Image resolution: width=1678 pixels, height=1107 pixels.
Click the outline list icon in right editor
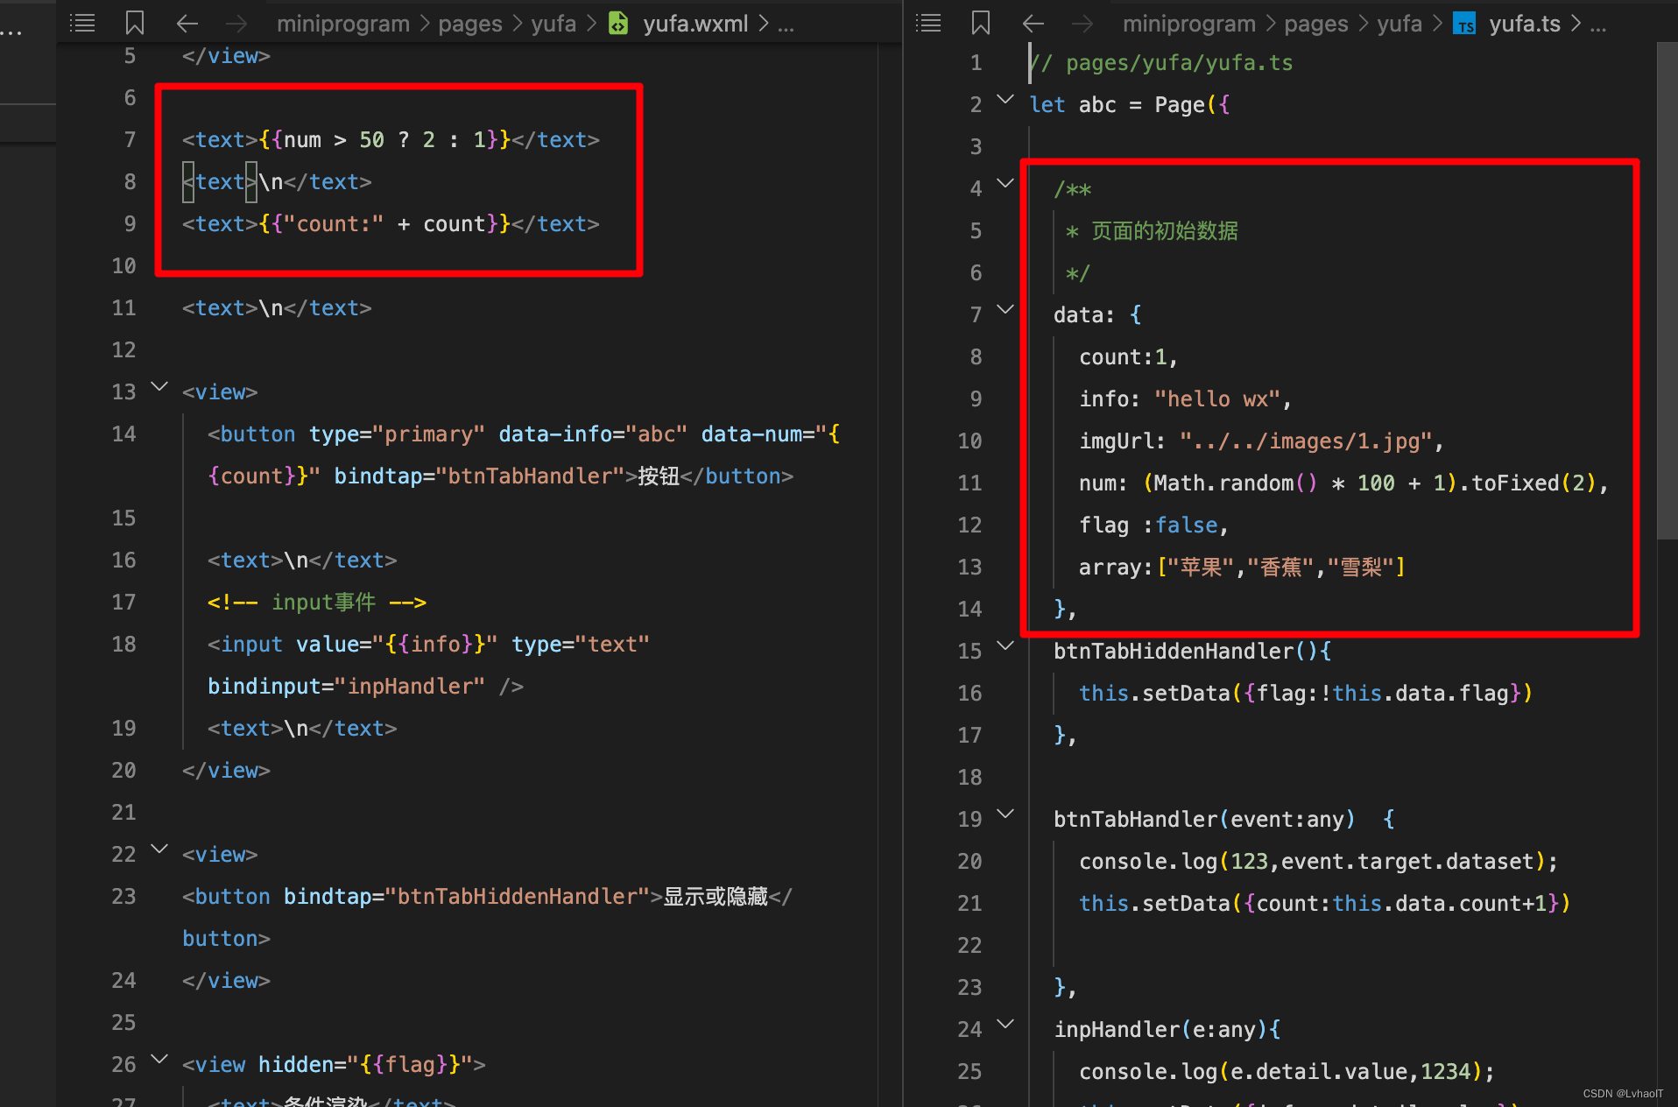pos(928,23)
